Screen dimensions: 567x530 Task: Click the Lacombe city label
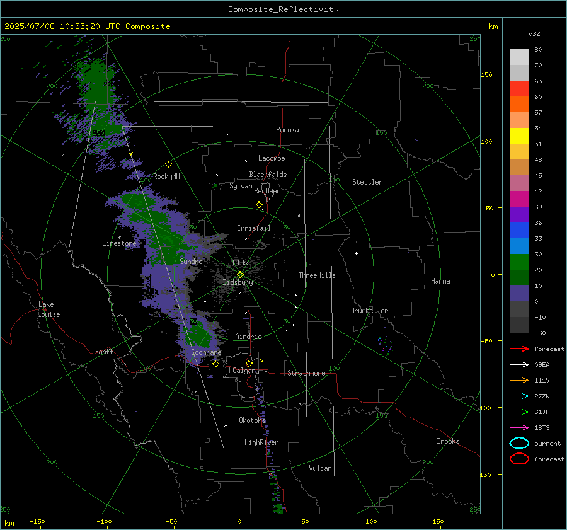coord(272,158)
